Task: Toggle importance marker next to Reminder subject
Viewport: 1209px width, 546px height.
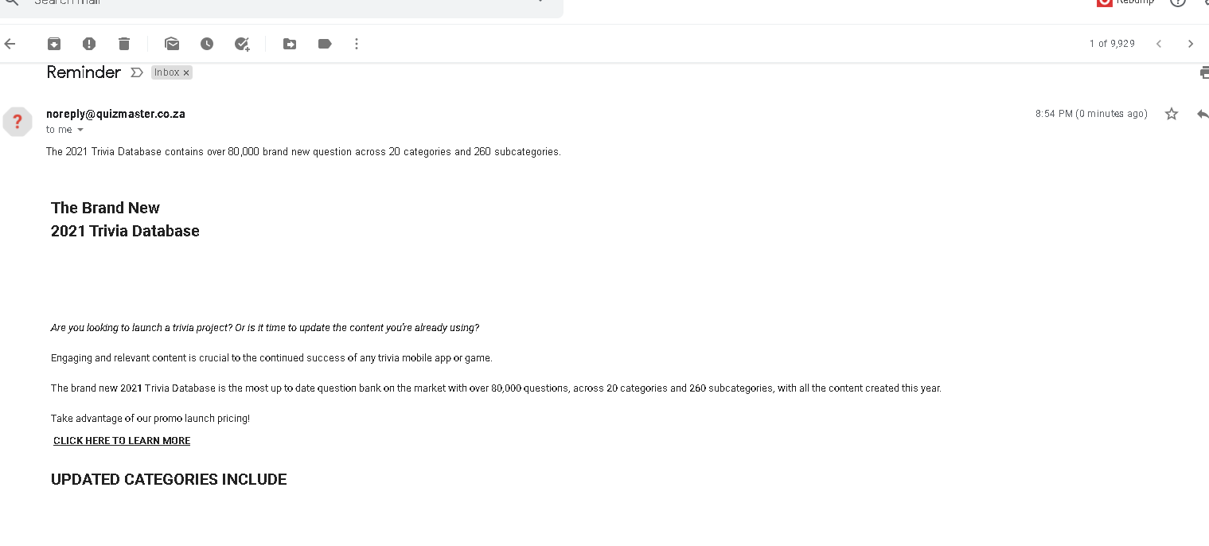Action: (x=137, y=72)
